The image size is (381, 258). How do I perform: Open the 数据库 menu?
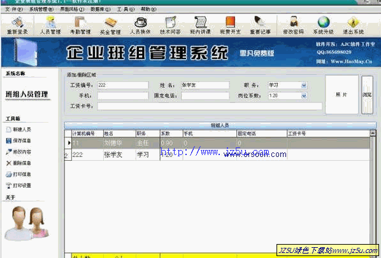(101, 9)
